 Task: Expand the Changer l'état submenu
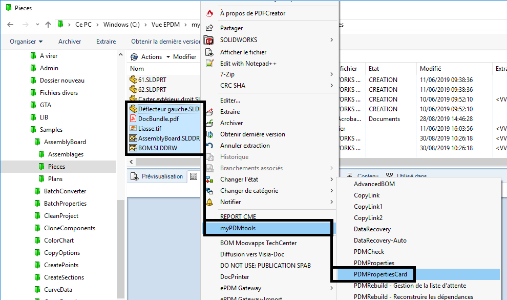[331, 179]
